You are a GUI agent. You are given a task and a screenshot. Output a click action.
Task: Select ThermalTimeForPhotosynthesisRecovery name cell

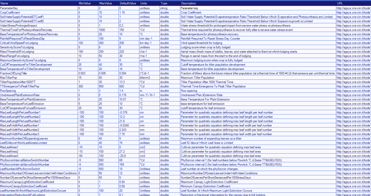(39, 30)
